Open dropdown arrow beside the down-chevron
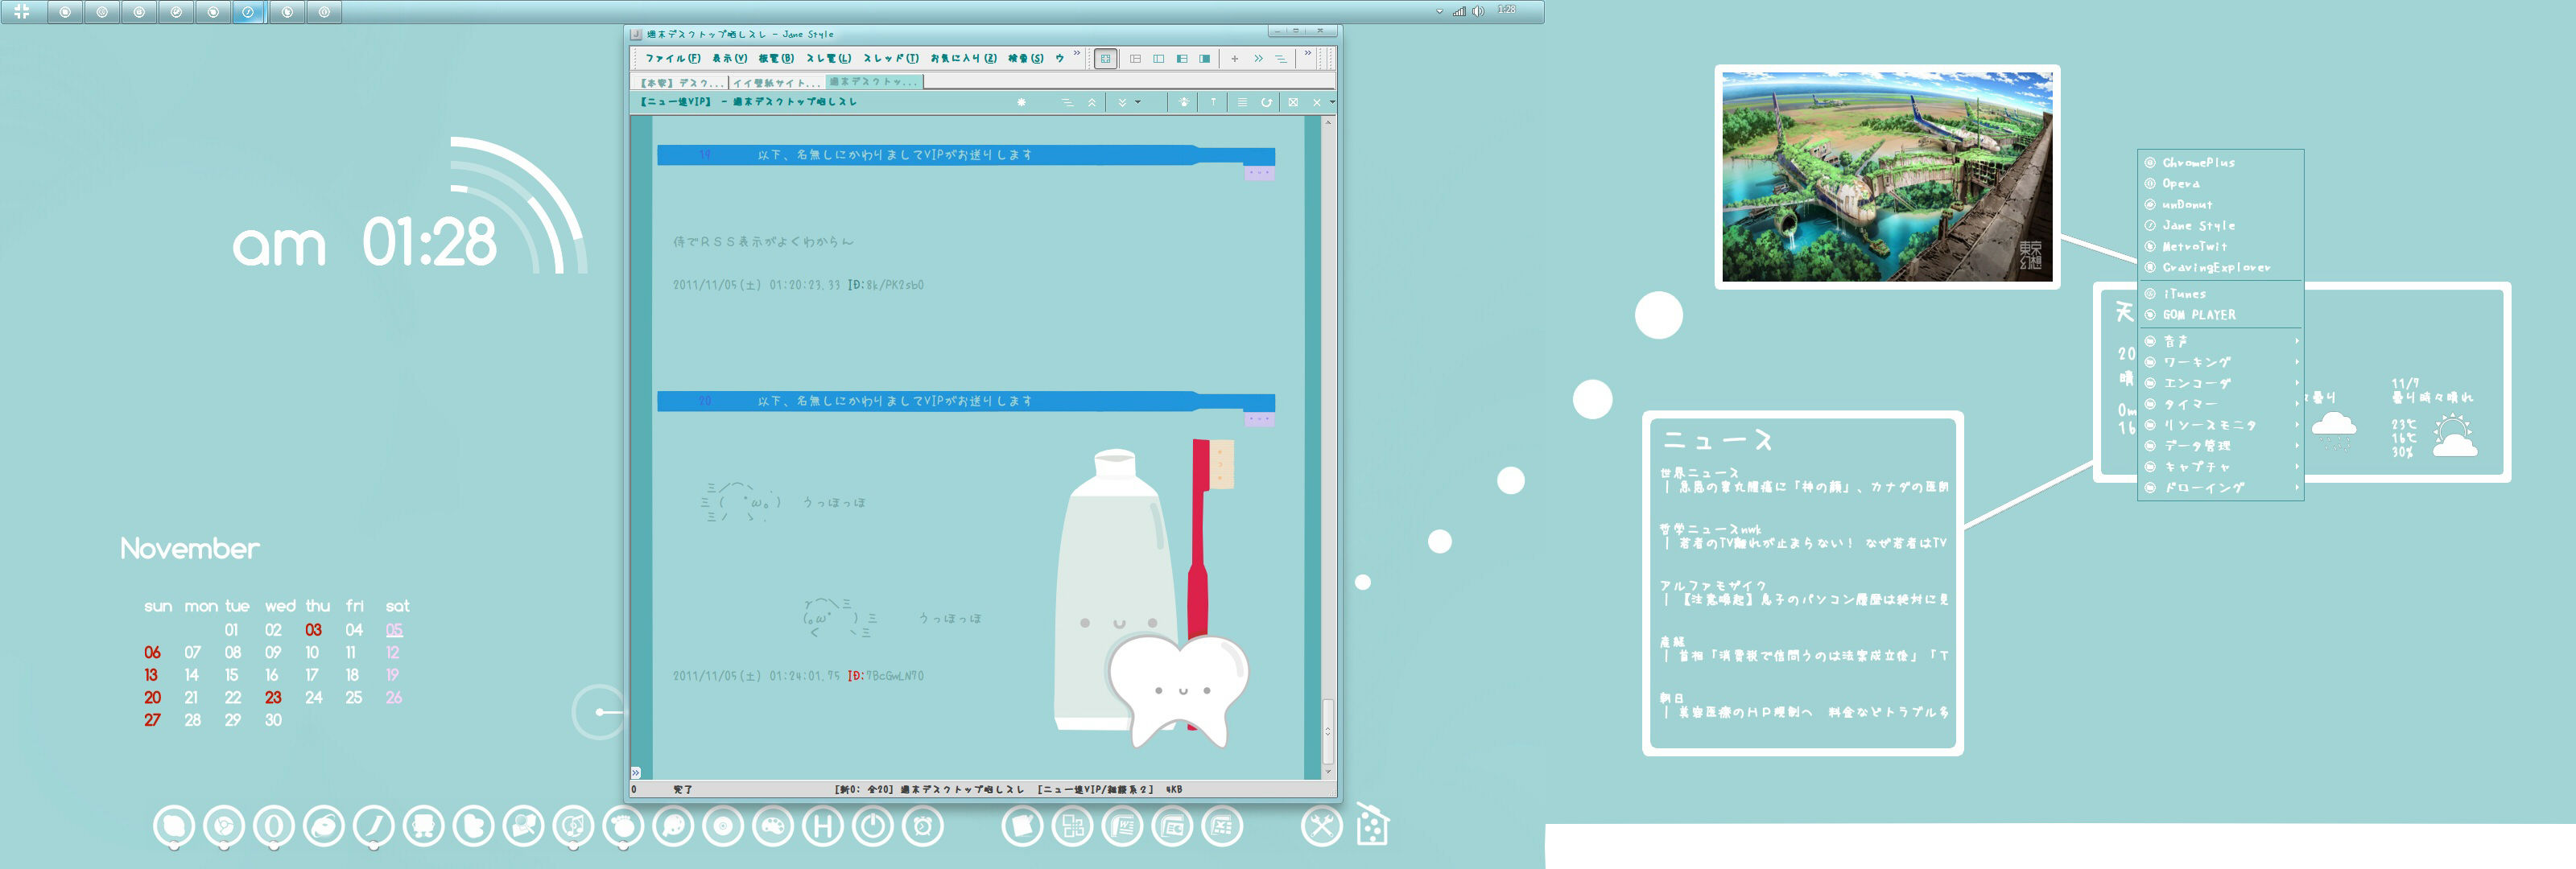Screen dimensions: 2576x869 point(1138,102)
